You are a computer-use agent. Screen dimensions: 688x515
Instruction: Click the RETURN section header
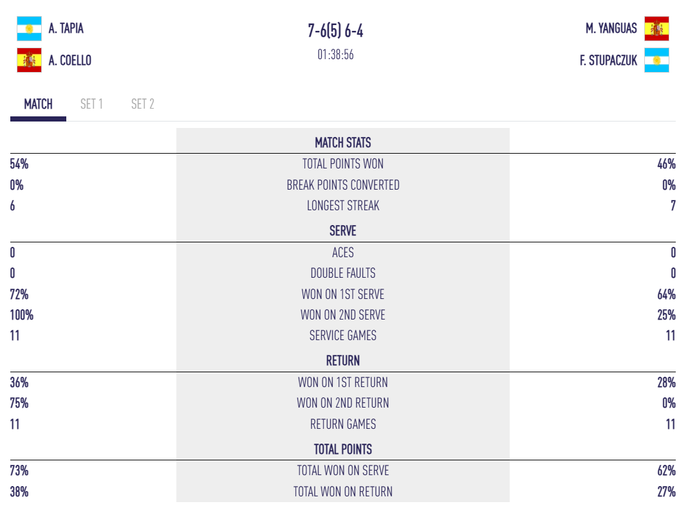point(342,361)
